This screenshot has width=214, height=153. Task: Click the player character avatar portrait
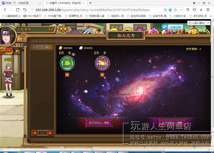point(7,36)
